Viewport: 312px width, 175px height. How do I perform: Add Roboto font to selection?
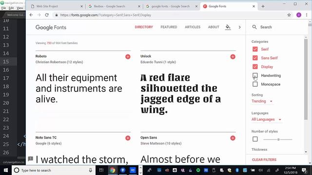pos(128,57)
